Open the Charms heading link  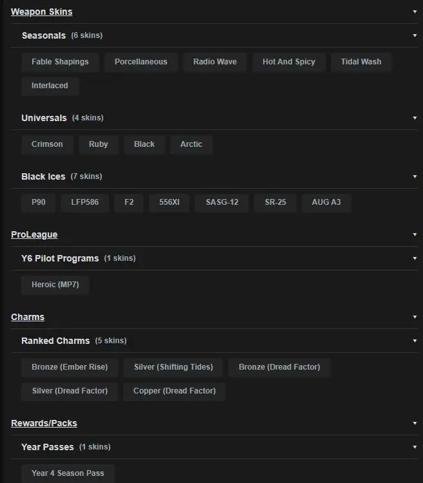pyautogui.click(x=28, y=317)
